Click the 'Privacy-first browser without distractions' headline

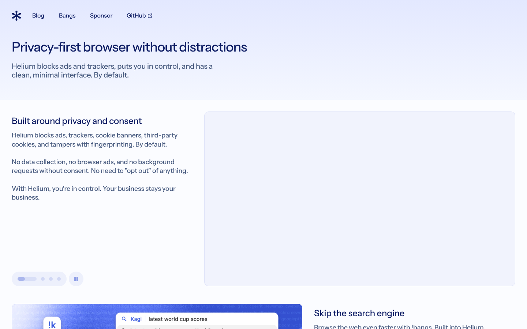129,47
